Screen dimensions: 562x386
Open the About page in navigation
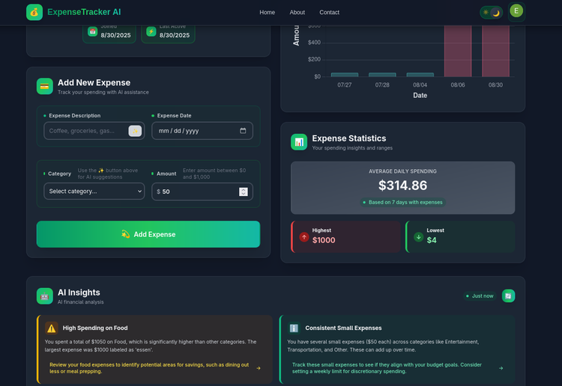[297, 12]
